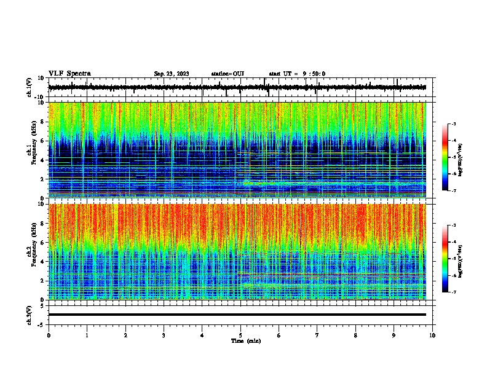
Task: Click the "station=OUI" header label
Action: click(x=228, y=74)
